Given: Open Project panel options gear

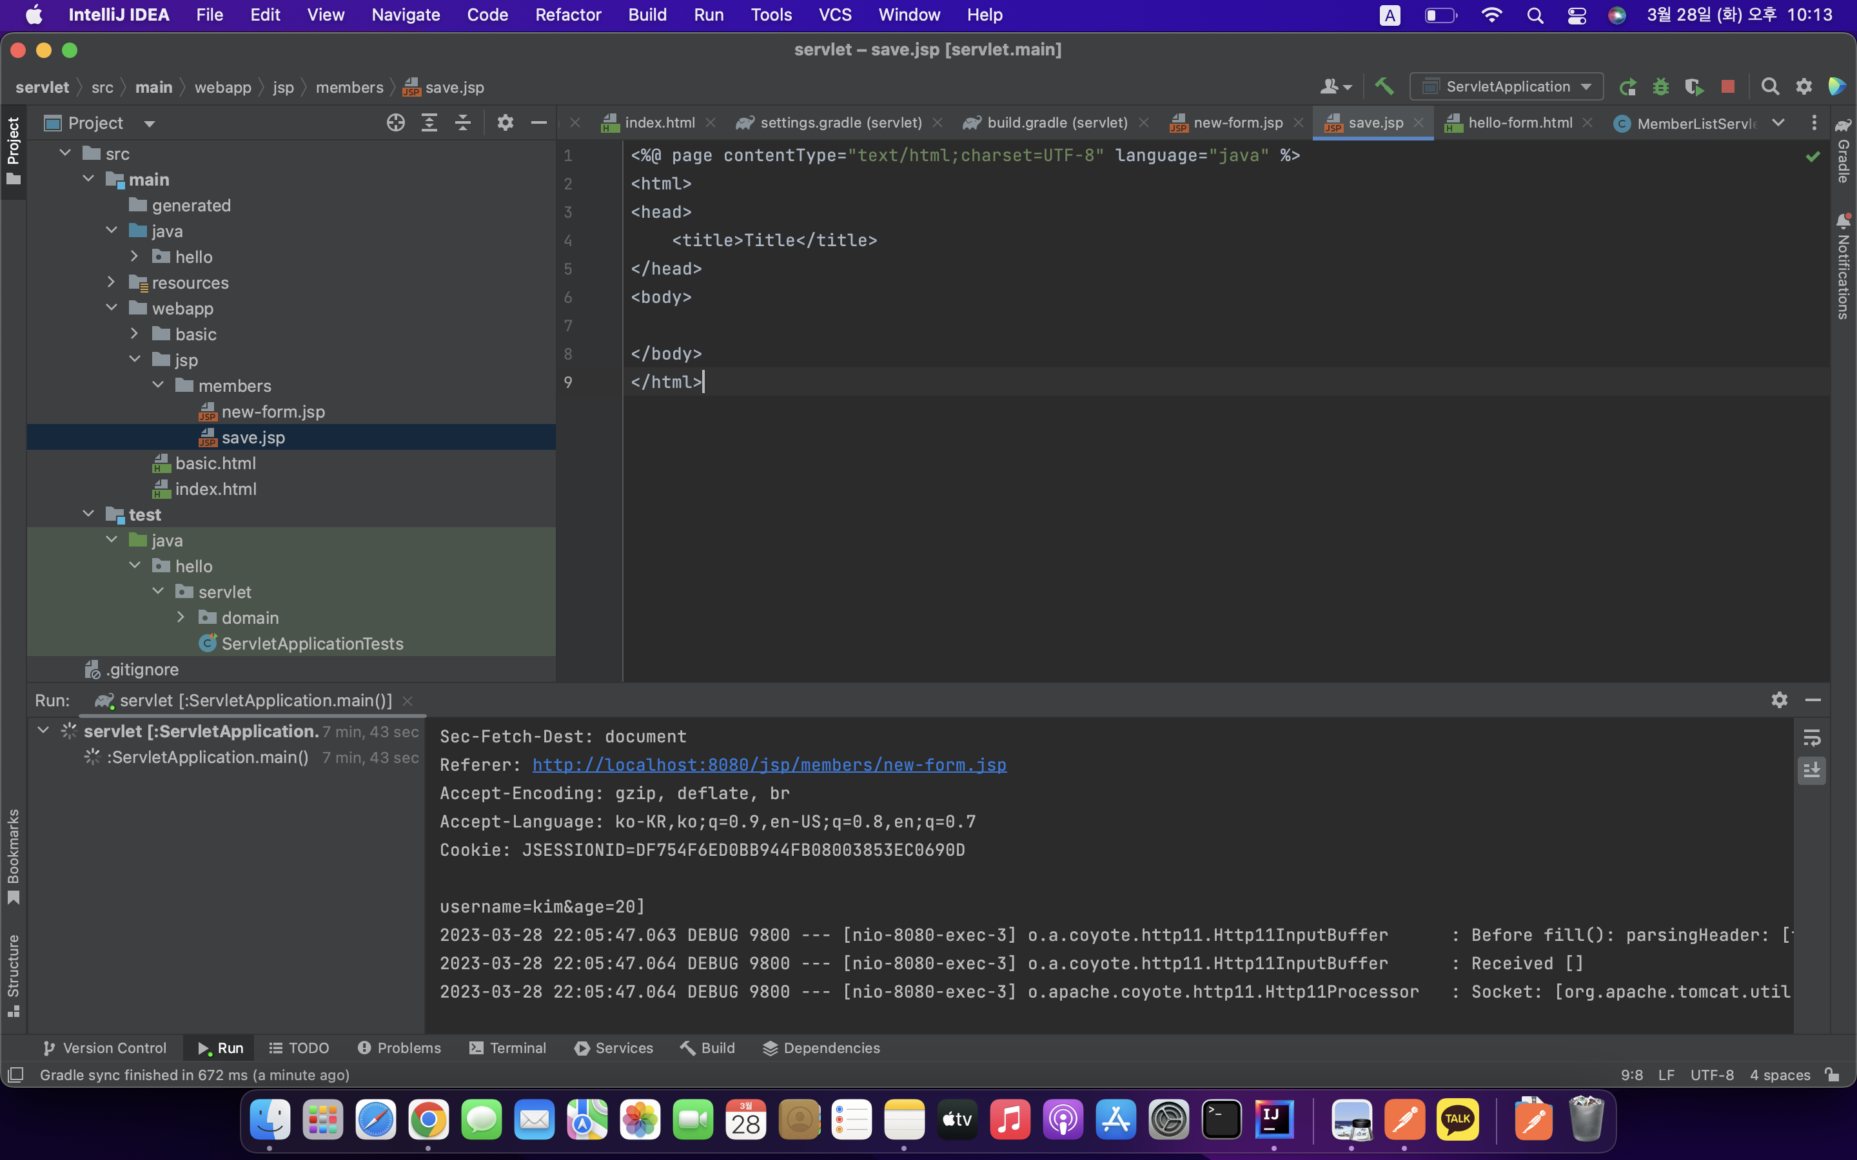Looking at the screenshot, I should tap(505, 122).
